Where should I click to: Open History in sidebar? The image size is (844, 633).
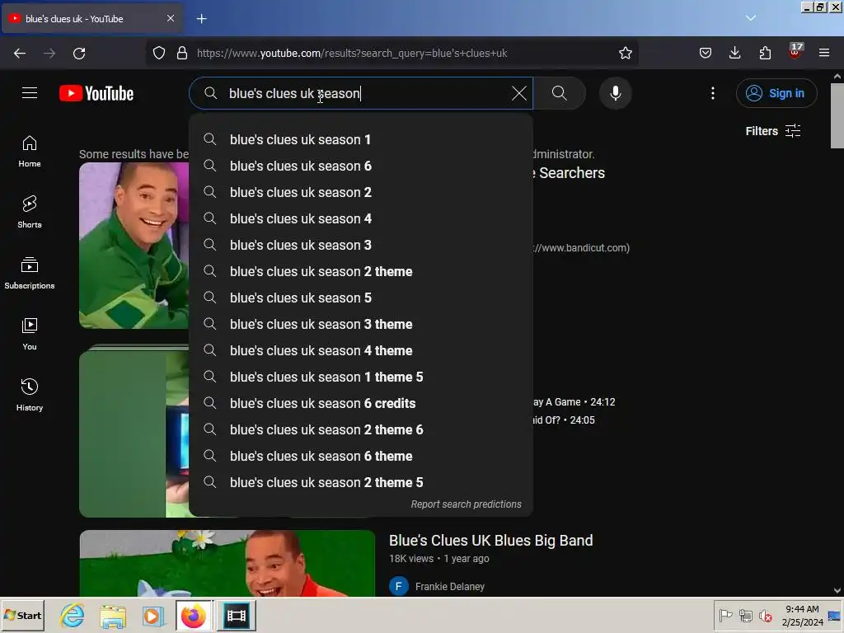click(x=30, y=395)
